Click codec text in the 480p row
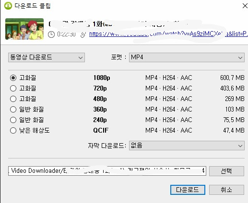 pyautogui.click(x=169, y=99)
